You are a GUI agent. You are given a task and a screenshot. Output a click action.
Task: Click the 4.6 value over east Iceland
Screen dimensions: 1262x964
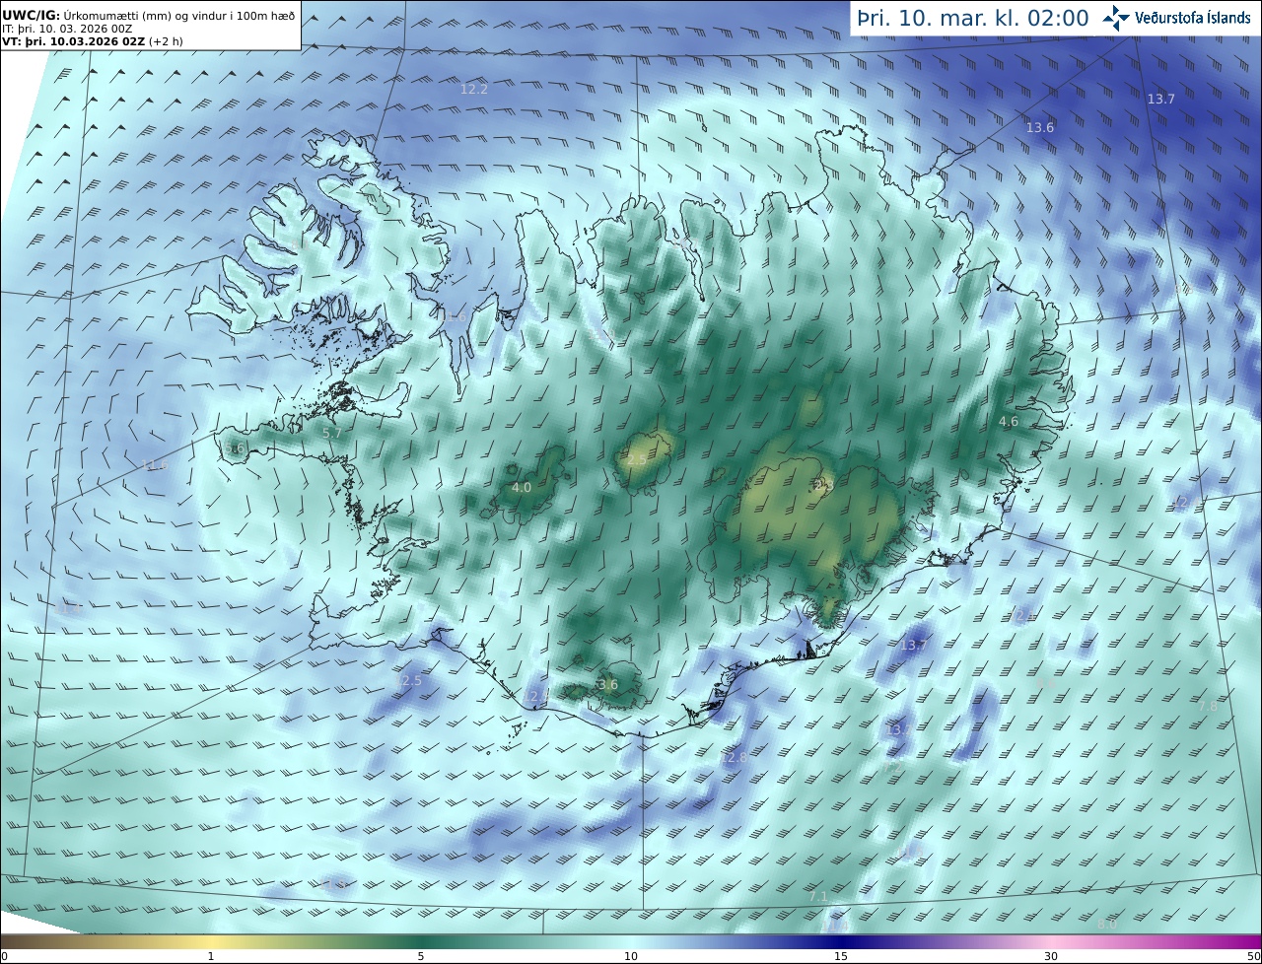point(1009,421)
